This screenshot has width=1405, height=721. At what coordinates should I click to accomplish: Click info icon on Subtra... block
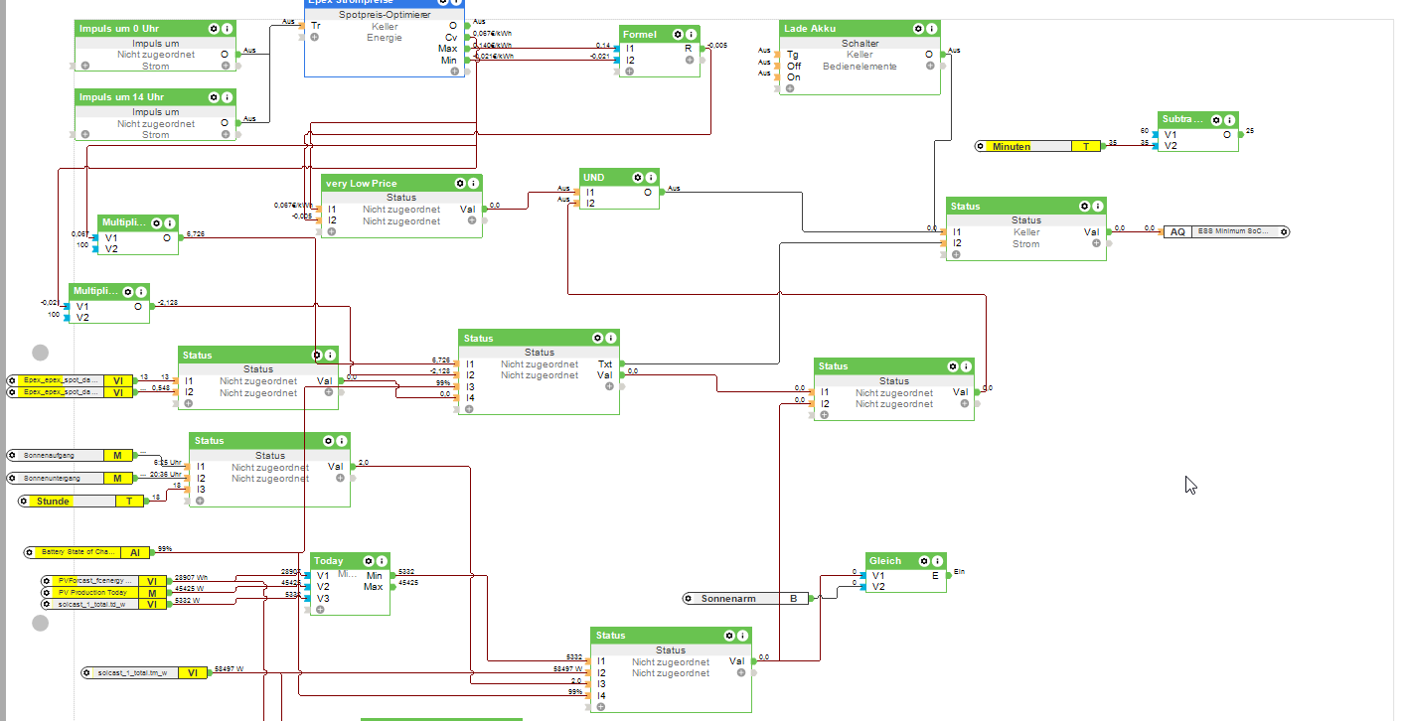click(x=1229, y=119)
